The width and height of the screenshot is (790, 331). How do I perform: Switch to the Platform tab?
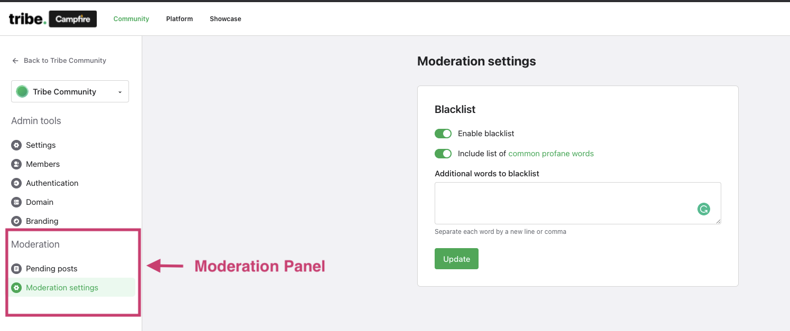tap(179, 19)
